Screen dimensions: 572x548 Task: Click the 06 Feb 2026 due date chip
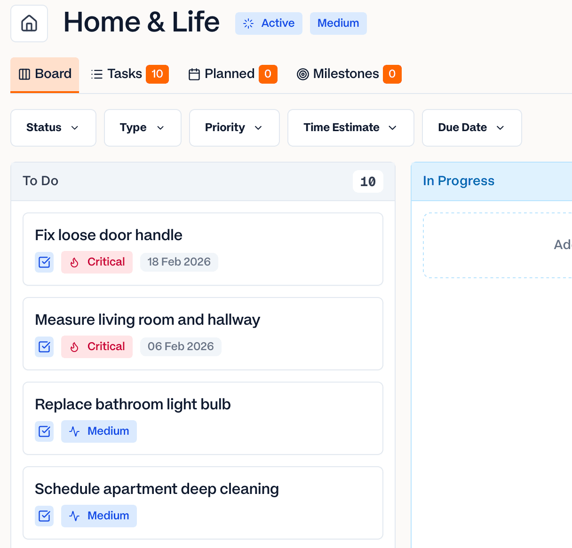point(181,346)
